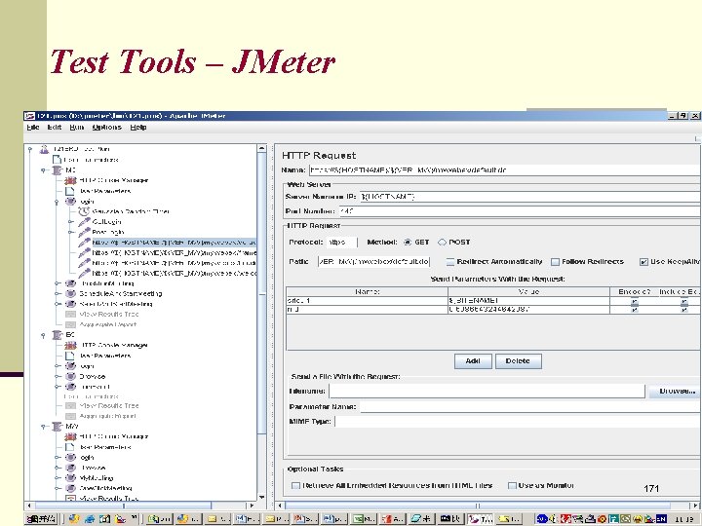
Task: Click the Name column header in parameters table
Action: (368, 291)
